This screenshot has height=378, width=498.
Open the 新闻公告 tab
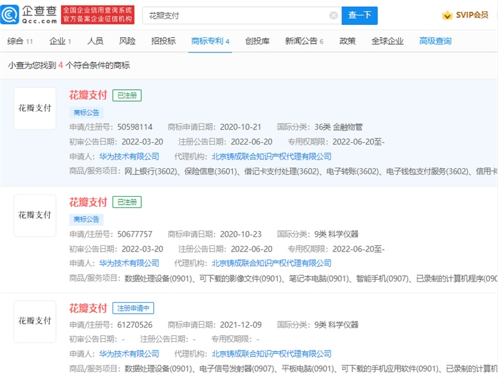pos(304,42)
